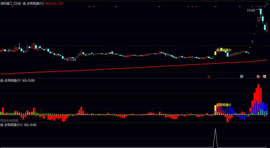The width and height of the screenshot is (270, 148).
Task: Click the 7.93 low price label
Action: coord(73,60)
